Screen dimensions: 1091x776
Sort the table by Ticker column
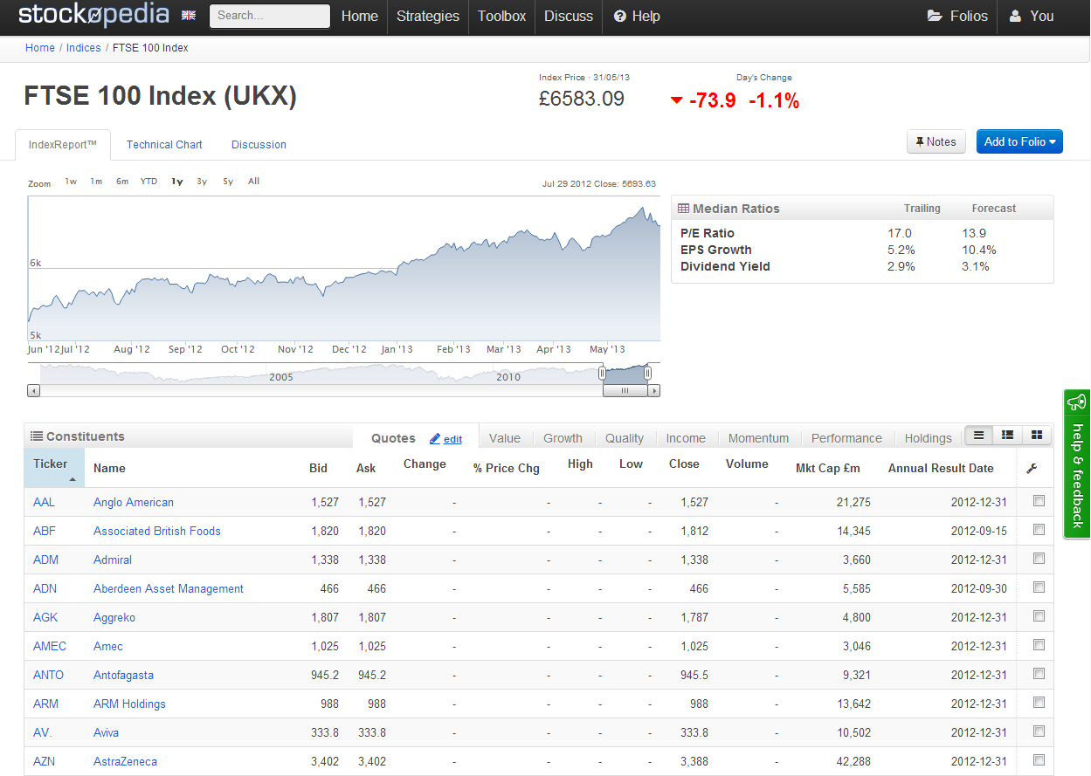[x=54, y=468]
